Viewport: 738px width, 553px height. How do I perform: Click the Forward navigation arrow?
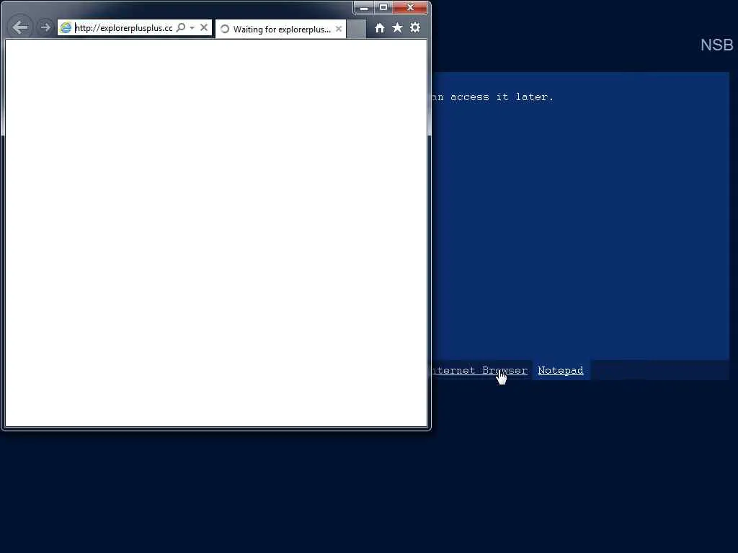click(45, 28)
